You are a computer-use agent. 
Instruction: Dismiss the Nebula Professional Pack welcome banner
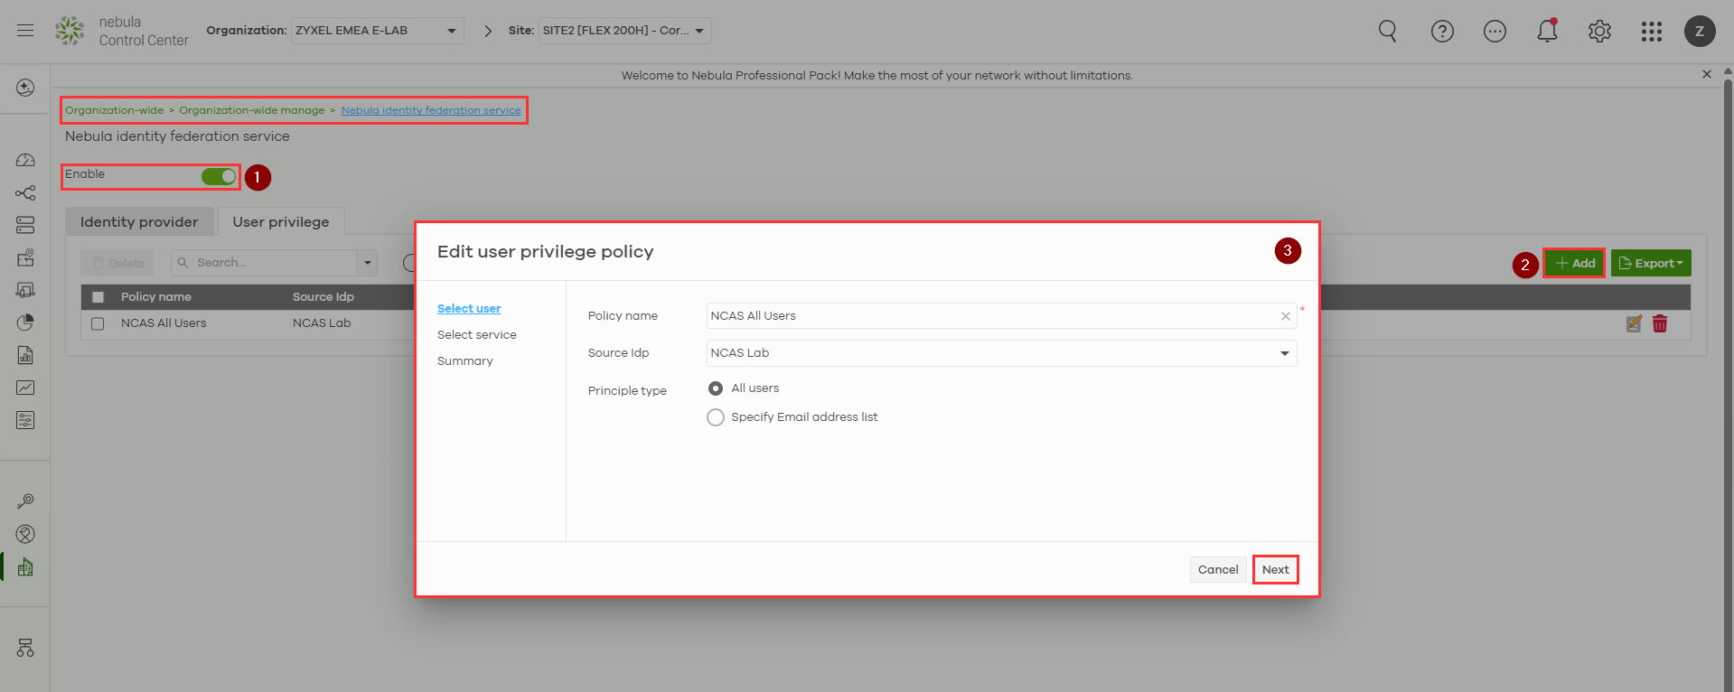[1707, 74]
